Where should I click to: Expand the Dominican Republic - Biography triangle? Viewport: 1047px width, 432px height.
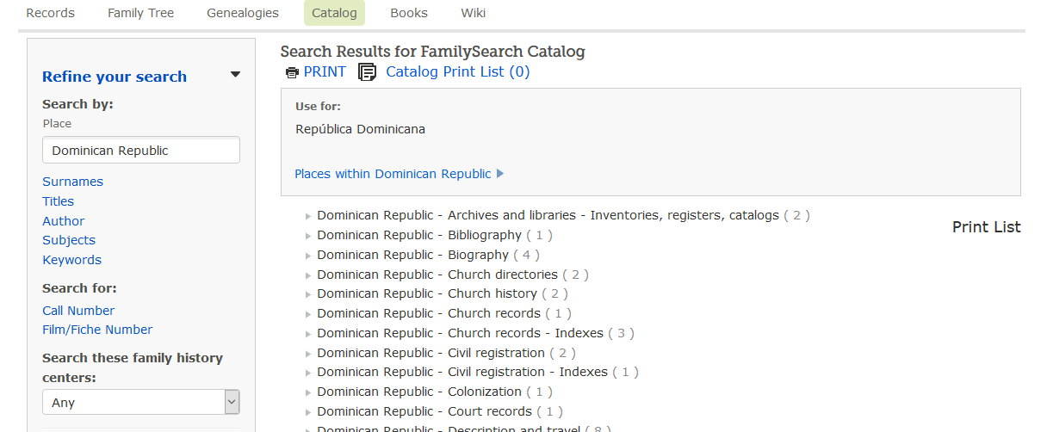[308, 256]
